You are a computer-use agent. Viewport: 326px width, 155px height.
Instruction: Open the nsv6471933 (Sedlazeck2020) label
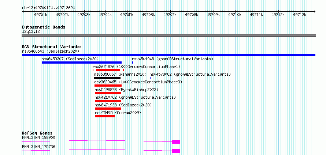pos(123,105)
